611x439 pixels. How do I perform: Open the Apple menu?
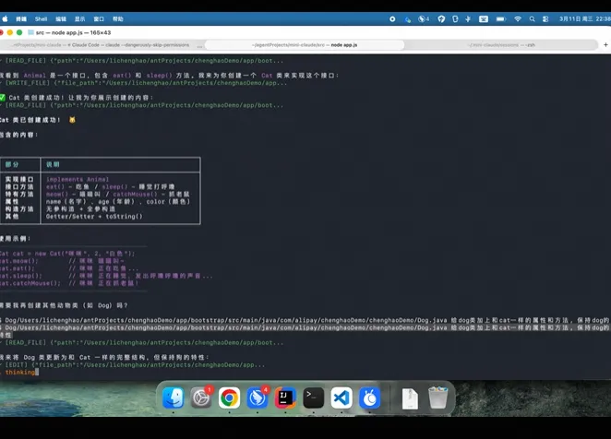(5, 19)
